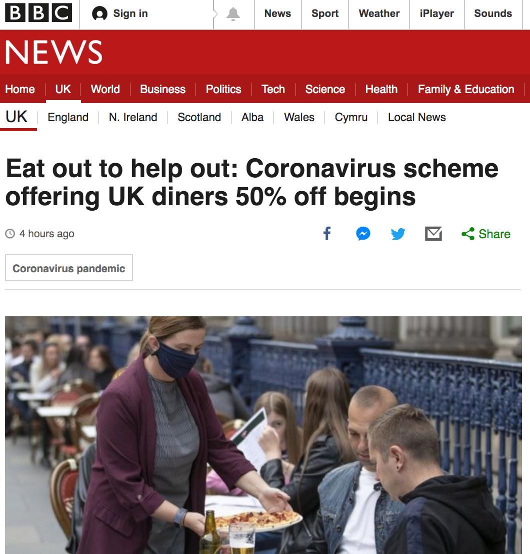Share article via Messenger icon
This screenshot has height=554, width=530.
click(x=363, y=234)
